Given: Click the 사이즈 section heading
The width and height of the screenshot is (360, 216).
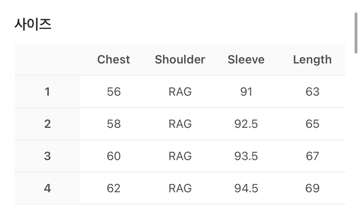Looking at the screenshot, I should tap(33, 25).
